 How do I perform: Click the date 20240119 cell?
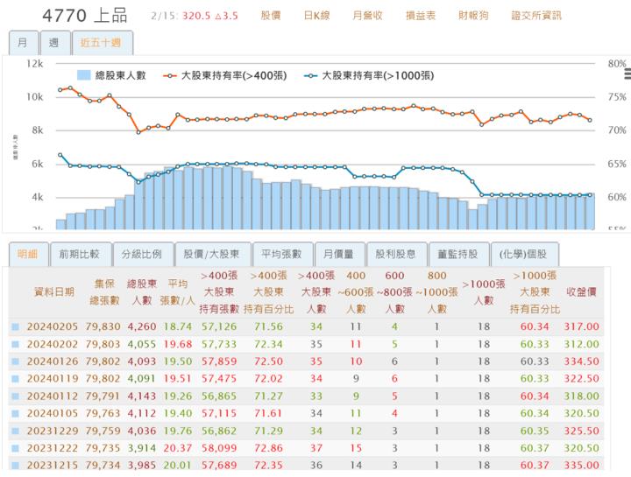[x=53, y=379]
